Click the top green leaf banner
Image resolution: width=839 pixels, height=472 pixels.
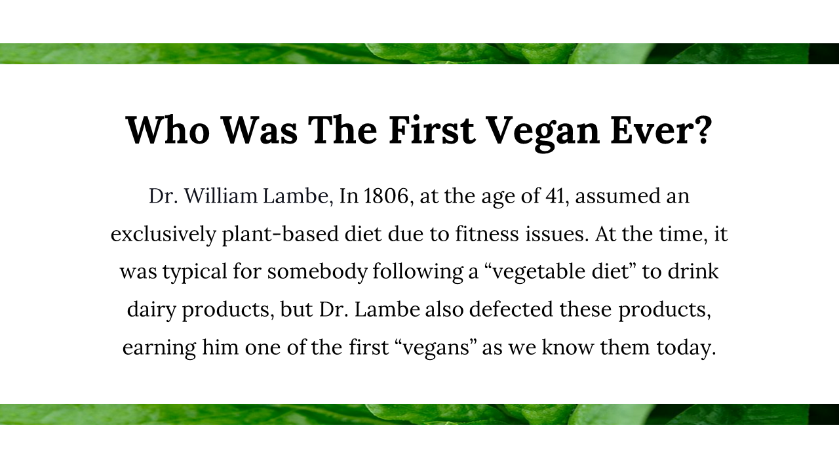(419, 54)
